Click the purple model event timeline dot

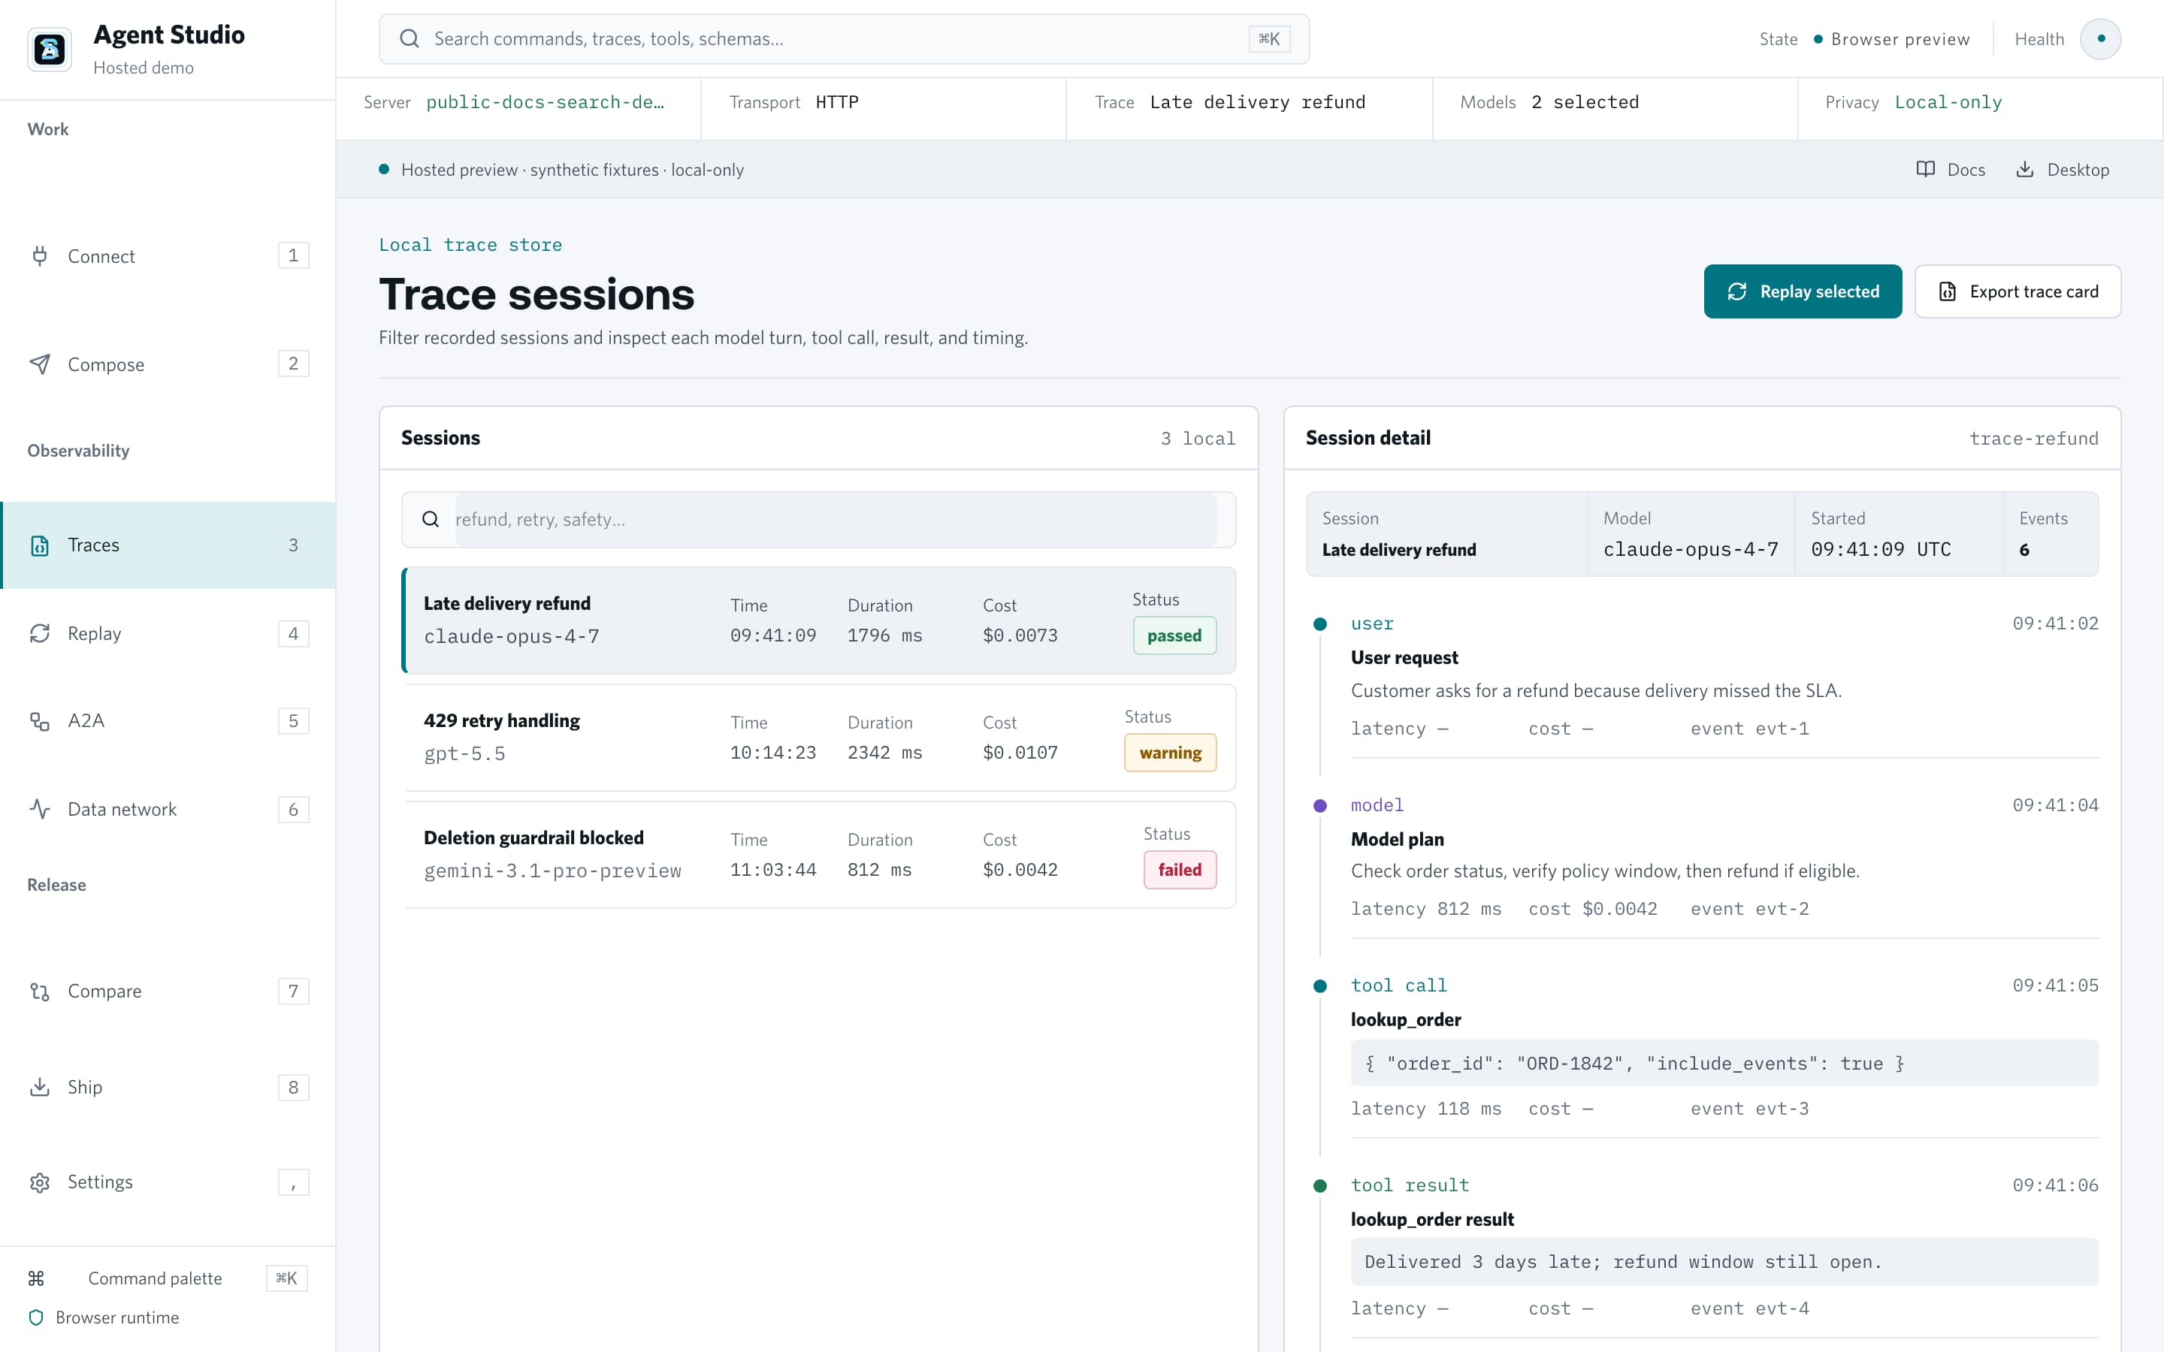[1320, 806]
